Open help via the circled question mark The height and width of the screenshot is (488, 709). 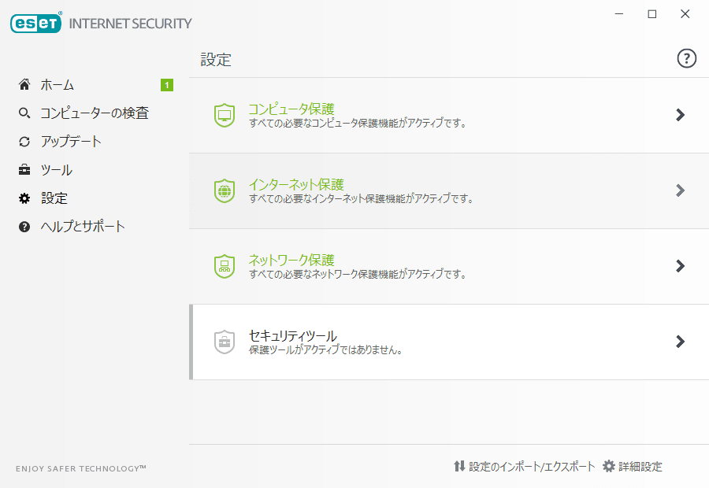tap(686, 58)
